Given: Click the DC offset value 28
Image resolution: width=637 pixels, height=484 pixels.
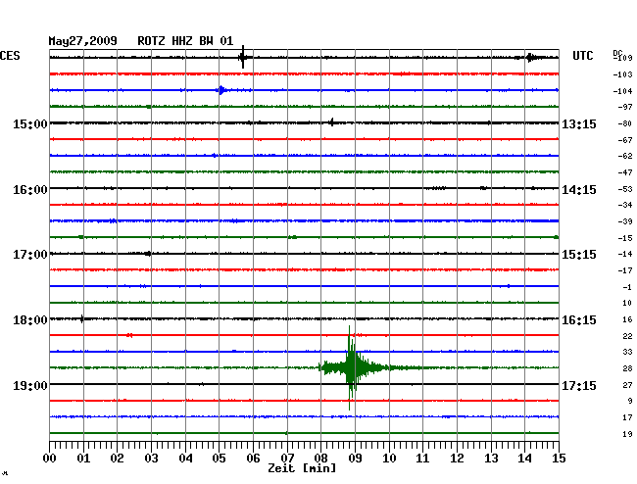Looking at the screenshot, I should pos(627,368).
